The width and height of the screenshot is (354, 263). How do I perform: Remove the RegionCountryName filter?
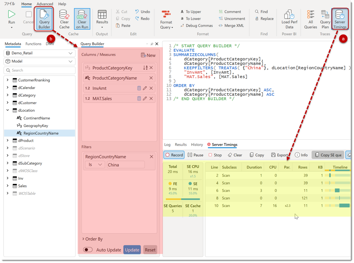[x=152, y=157]
